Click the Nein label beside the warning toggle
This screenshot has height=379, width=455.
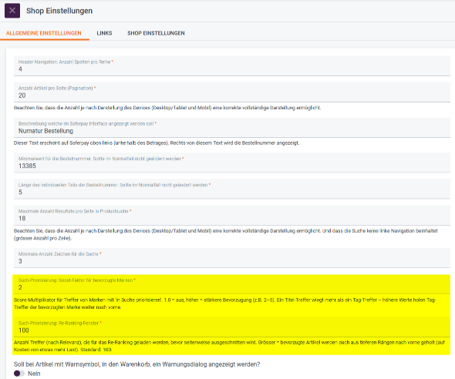tap(34, 374)
